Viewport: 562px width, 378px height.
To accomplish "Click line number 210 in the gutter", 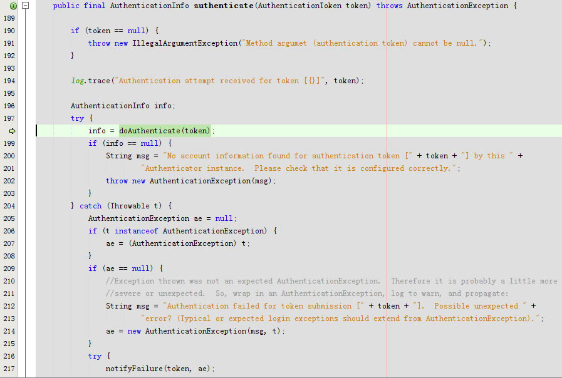I will (9, 281).
